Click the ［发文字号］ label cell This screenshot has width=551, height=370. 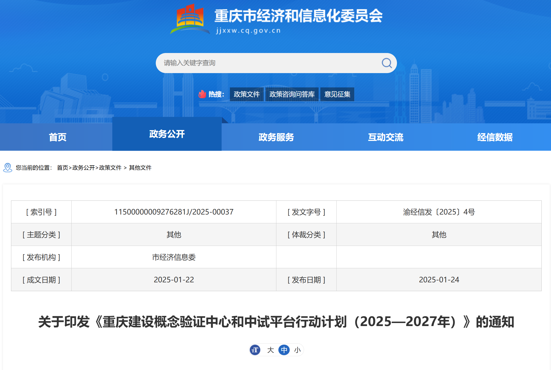306,212
